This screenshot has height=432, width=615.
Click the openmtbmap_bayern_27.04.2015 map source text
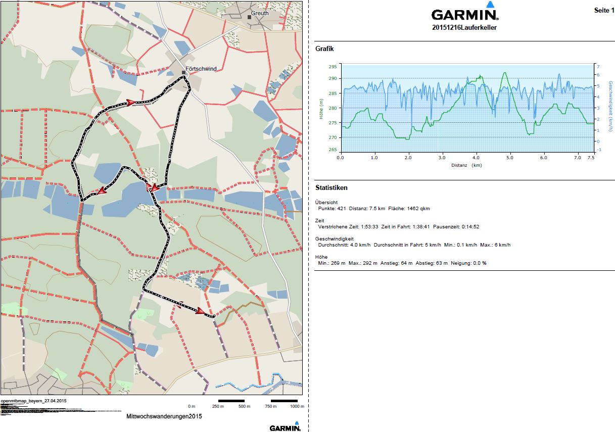(x=34, y=401)
